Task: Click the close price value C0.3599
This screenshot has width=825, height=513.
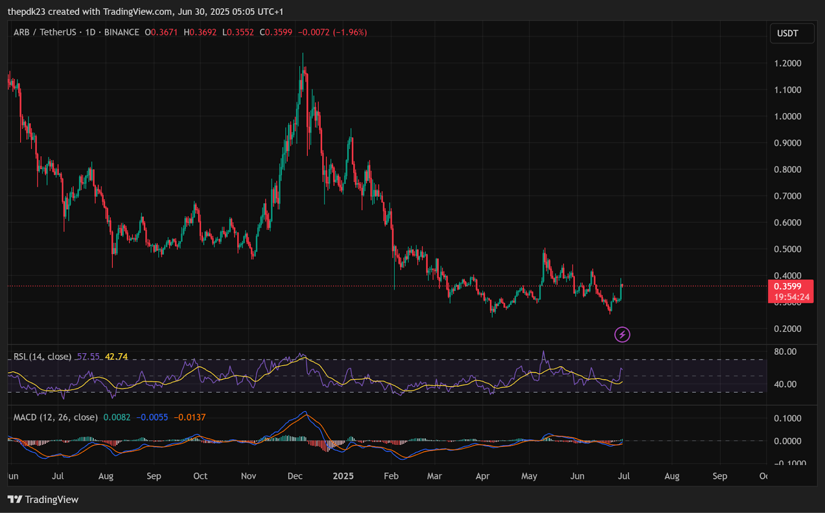Action: pyautogui.click(x=276, y=32)
